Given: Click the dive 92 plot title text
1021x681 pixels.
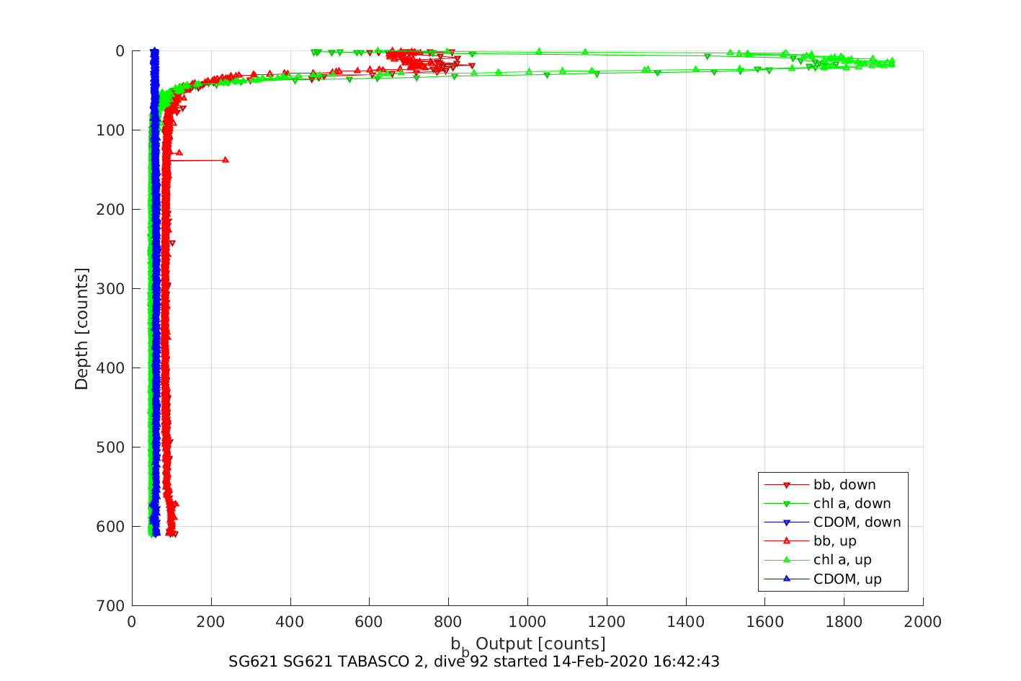Looking at the screenshot, I should pos(474,662).
